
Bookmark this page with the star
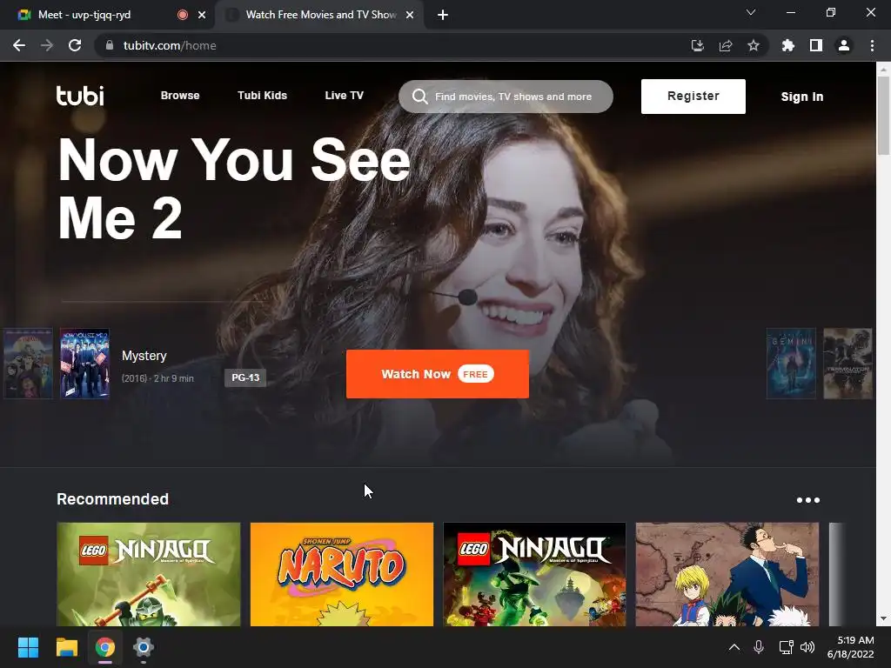coord(754,45)
